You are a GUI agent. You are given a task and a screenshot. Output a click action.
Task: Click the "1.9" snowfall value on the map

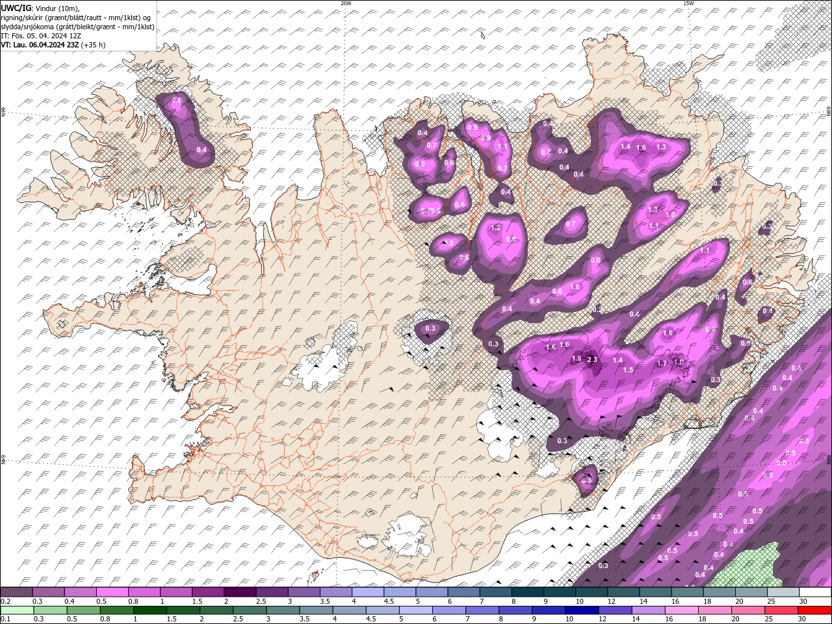pos(576,358)
